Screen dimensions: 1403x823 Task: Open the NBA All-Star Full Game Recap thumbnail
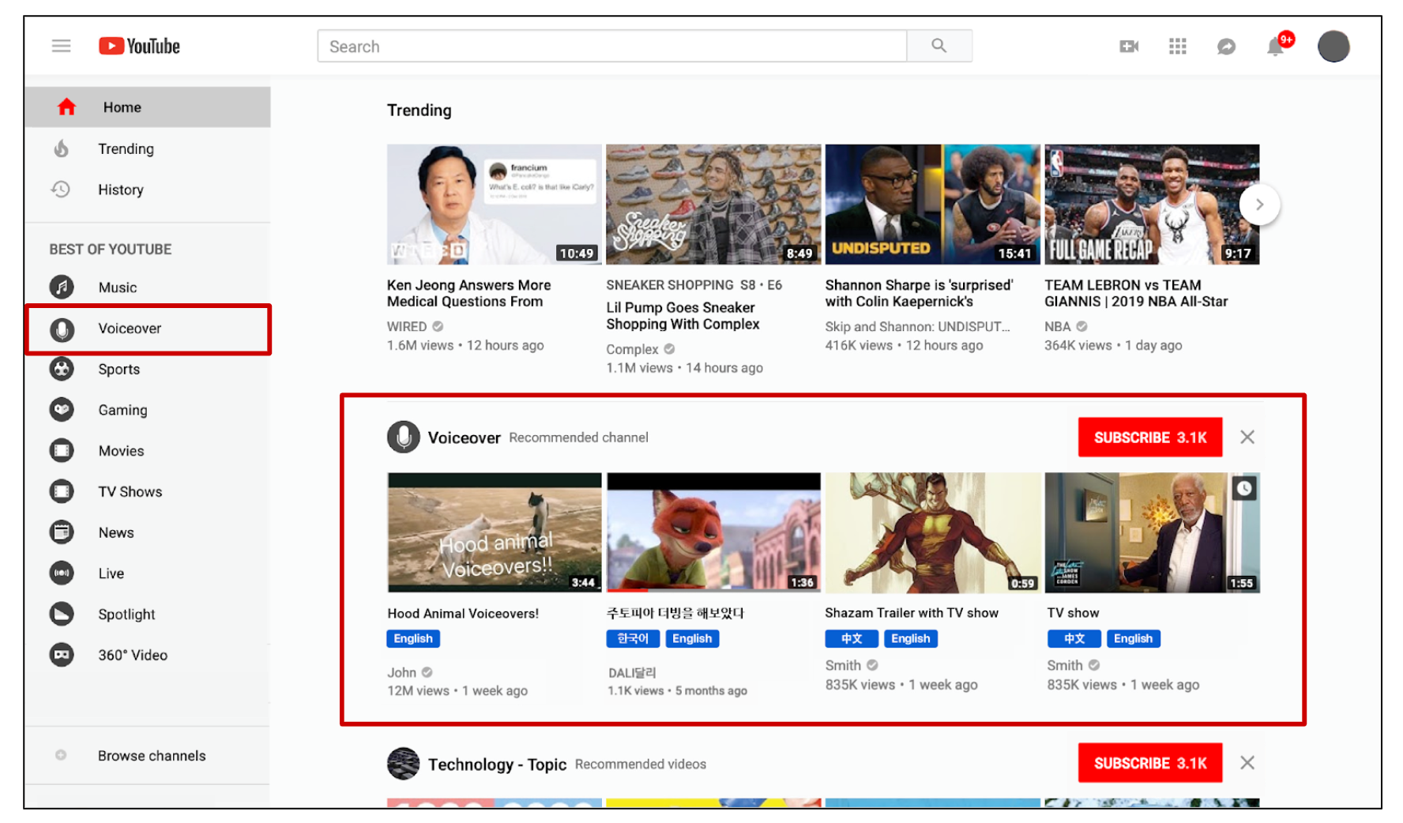coord(1152,205)
